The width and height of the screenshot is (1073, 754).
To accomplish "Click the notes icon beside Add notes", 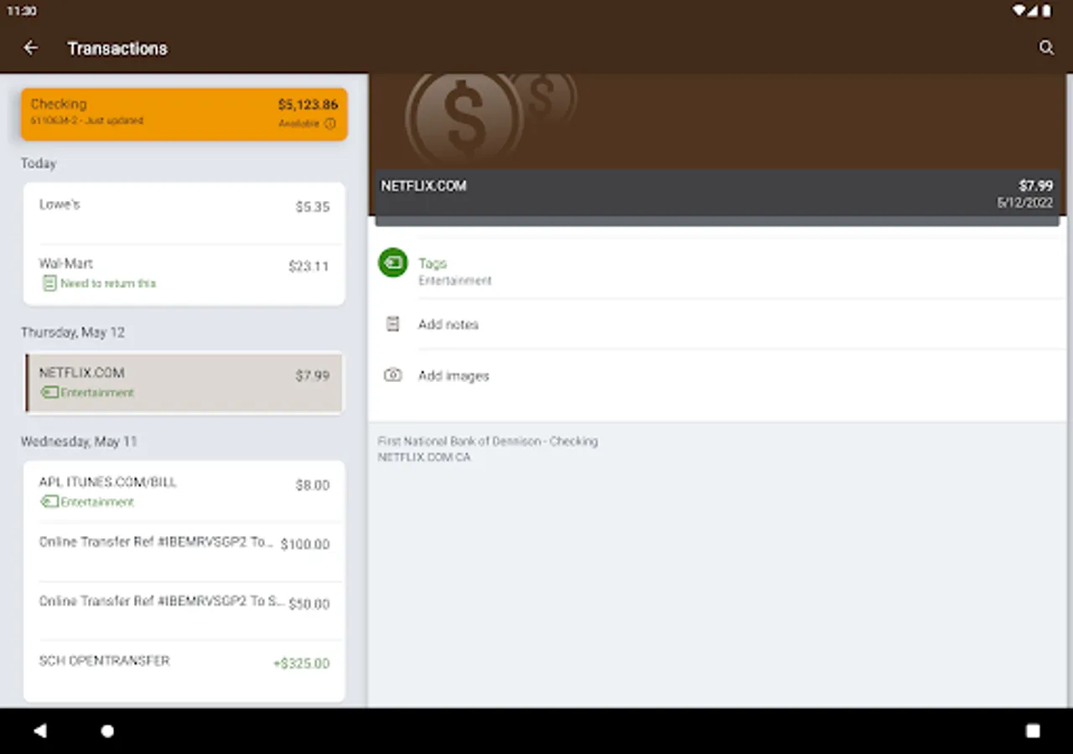I will point(392,324).
